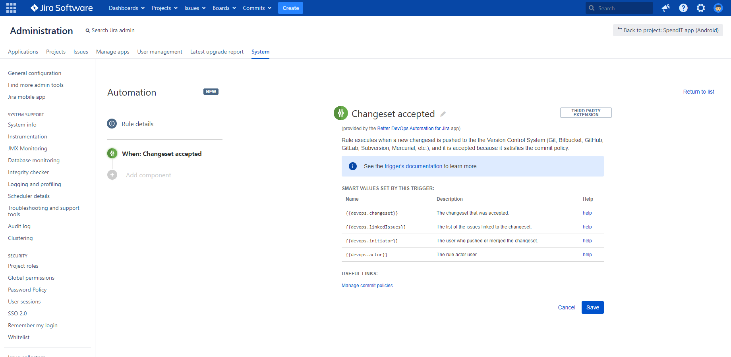The image size is (731, 357).
Task: Open the Audit log sidebar entry
Action: pyautogui.click(x=19, y=226)
